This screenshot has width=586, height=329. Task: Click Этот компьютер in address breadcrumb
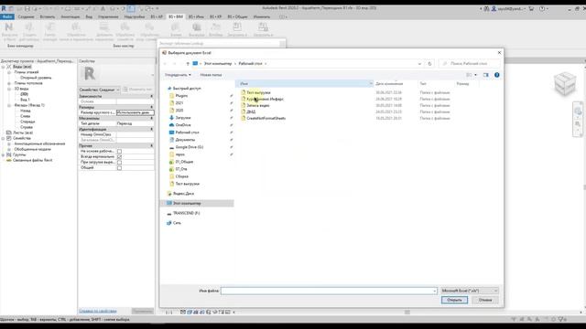tap(218, 64)
